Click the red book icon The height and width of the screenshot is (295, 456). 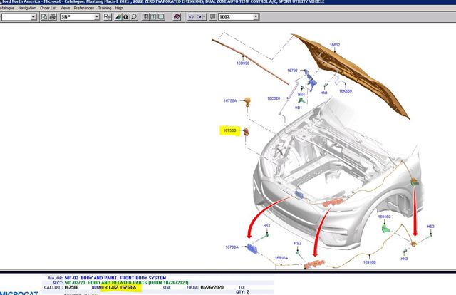[x=177, y=17]
